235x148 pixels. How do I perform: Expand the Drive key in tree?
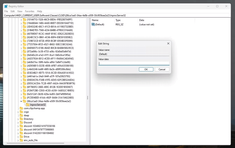coord(18,137)
